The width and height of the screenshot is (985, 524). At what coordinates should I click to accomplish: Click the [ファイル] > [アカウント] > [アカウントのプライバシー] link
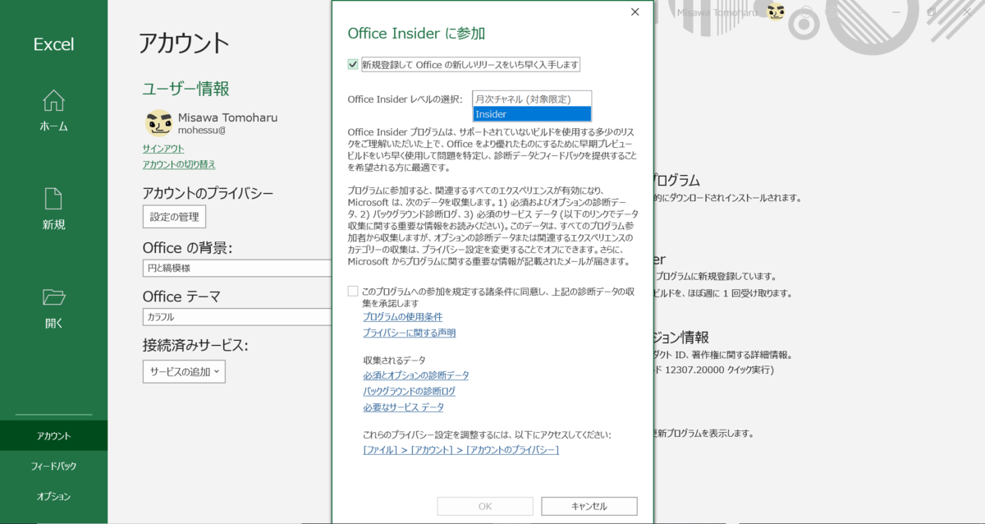click(x=461, y=450)
